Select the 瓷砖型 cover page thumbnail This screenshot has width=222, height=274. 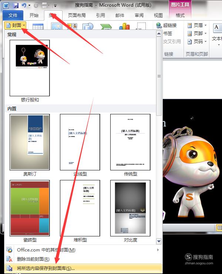[30, 208]
